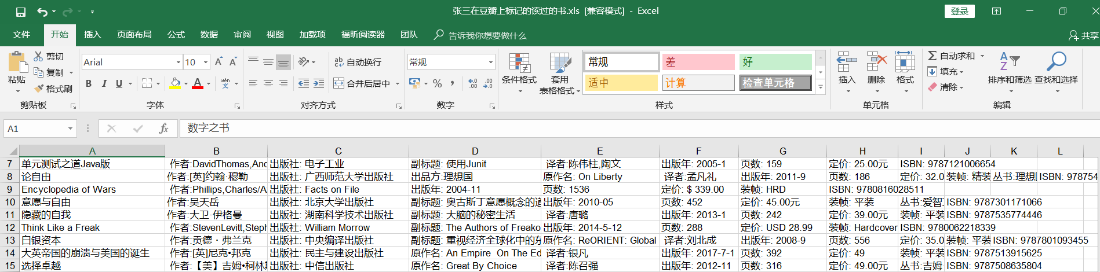The width and height of the screenshot is (1100, 272).
Task: Toggle italic formatting
Action: click(x=104, y=83)
